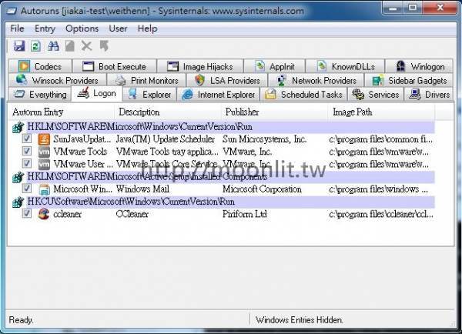Click the Jump to entry toolbar icon

[103, 47]
